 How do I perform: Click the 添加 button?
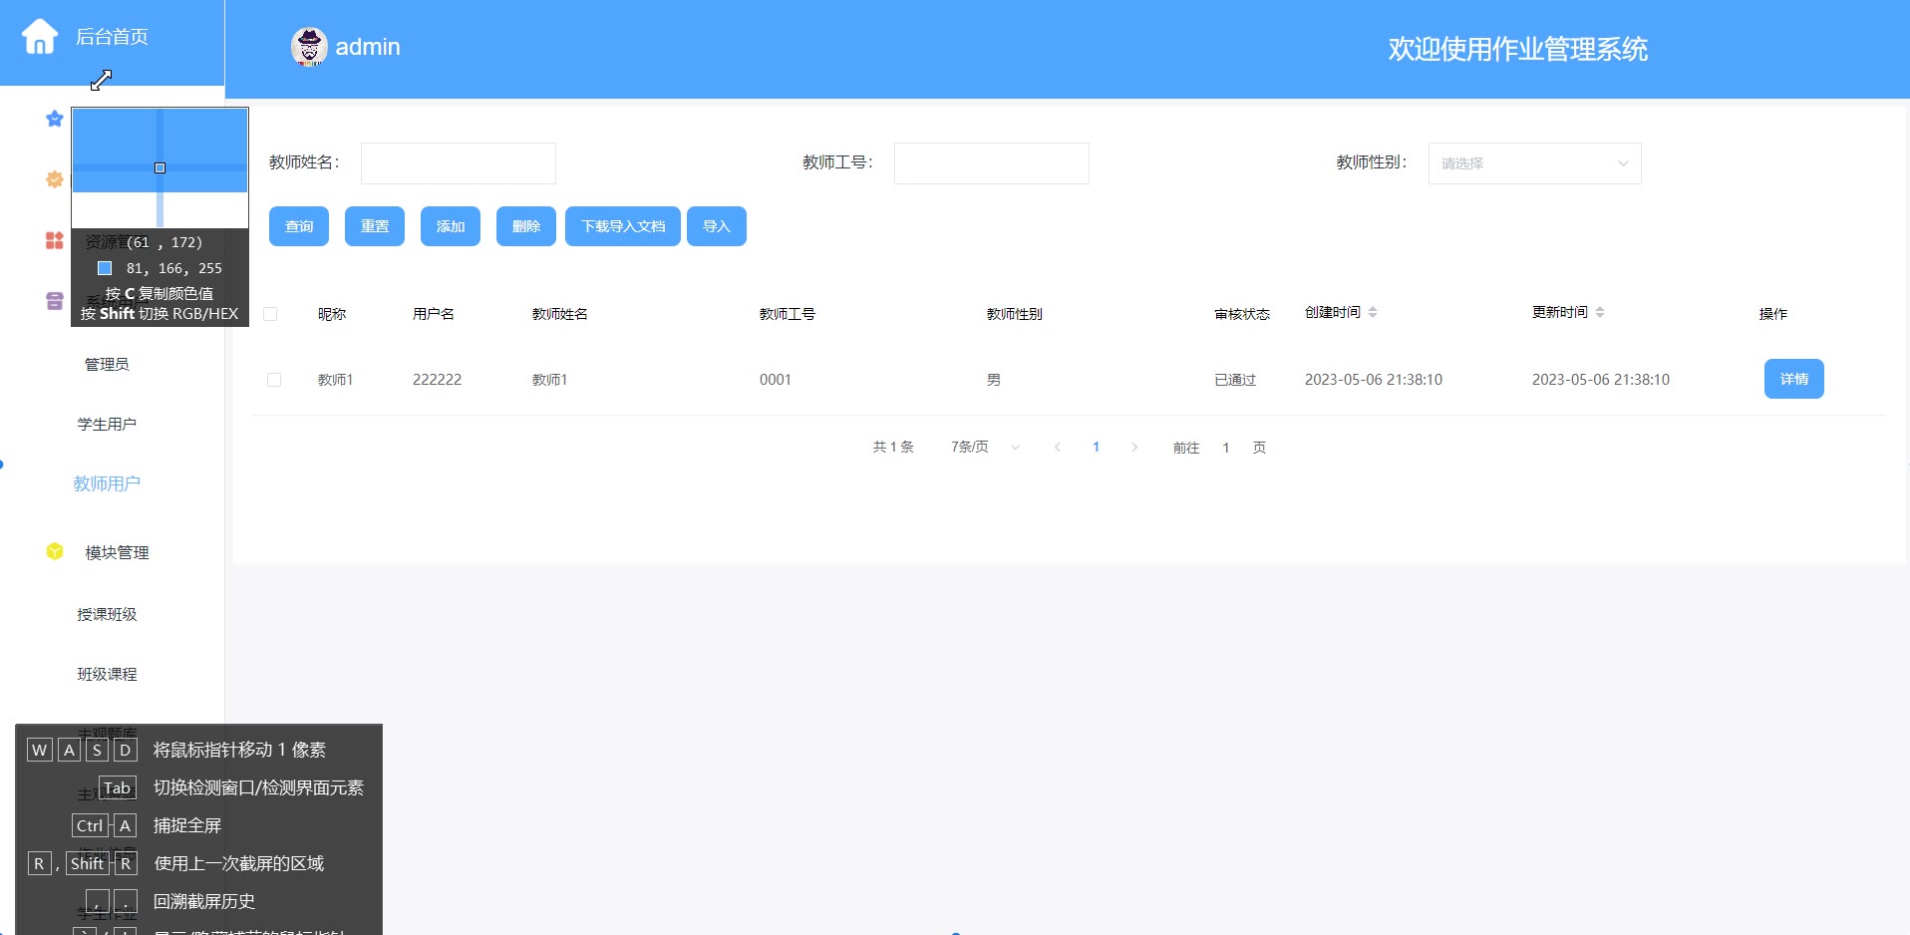click(x=451, y=226)
